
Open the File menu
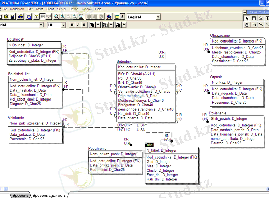click(5, 9)
